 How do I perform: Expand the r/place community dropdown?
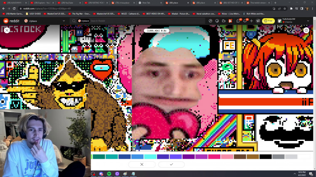[64, 21]
